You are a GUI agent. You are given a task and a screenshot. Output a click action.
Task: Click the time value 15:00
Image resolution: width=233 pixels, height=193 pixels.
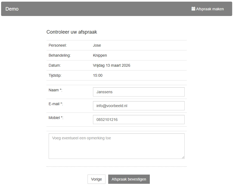(98, 75)
